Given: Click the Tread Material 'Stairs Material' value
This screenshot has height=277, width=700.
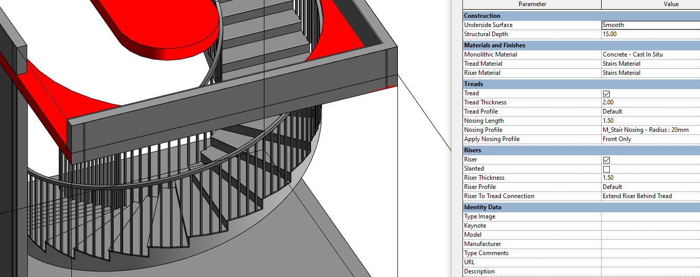Looking at the screenshot, I should [x=651, y=64].
